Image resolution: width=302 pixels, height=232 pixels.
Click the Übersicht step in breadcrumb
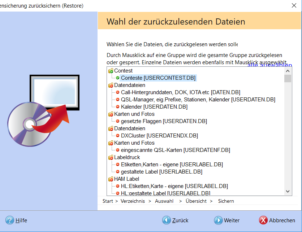pyautogui.click(x=196, y=201)
